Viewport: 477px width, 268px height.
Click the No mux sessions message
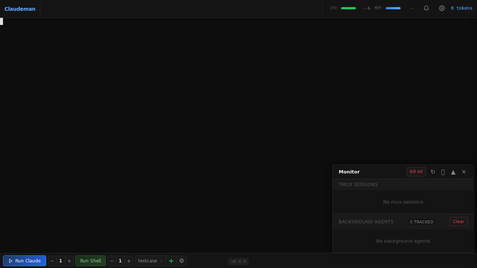tap(403, 202)
